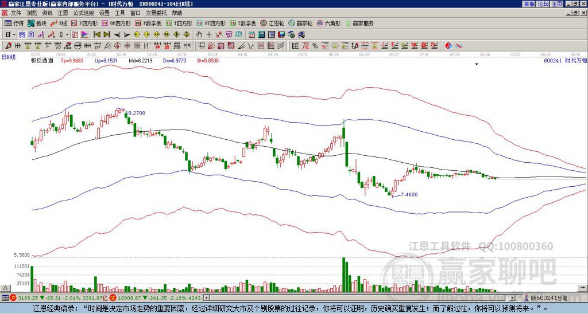Click the 极反通道 indicator label
The height and width of the screenshot is (314, 588).
tap(42, 60)
